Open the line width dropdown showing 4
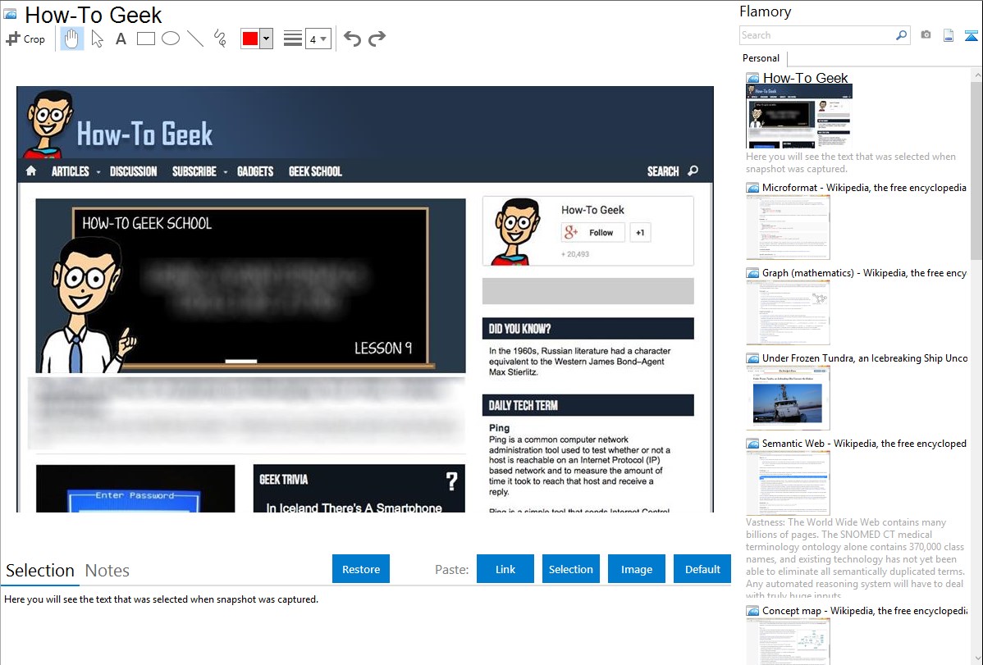 [x=318, y=39]
